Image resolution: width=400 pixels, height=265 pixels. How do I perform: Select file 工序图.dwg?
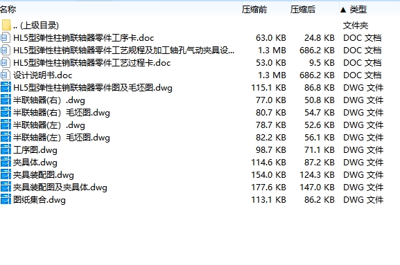click(x=35, y=150)
